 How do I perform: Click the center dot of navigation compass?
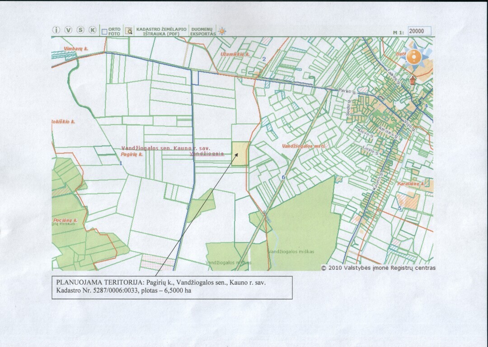click(x=413, y=57)
